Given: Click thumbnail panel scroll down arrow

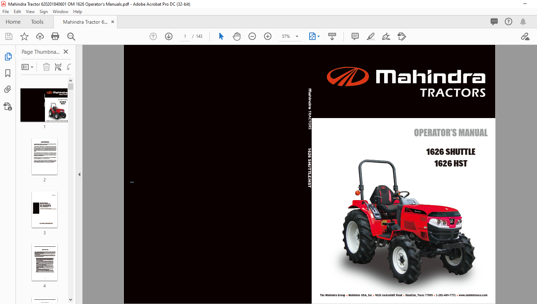Looking at the screenshot, I should pyautogui.click(x=70, y=300).
